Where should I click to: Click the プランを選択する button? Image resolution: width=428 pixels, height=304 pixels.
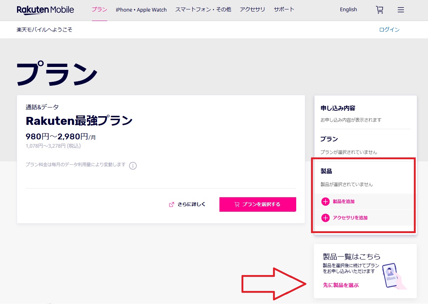click(258, 204)
